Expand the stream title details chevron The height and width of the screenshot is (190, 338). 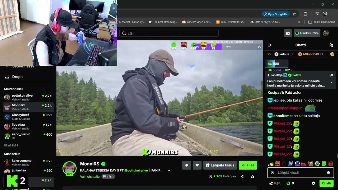click(169, 170)
